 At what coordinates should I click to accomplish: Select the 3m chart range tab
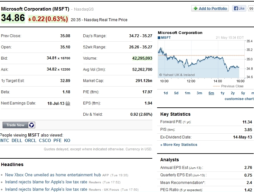point(199,93)
